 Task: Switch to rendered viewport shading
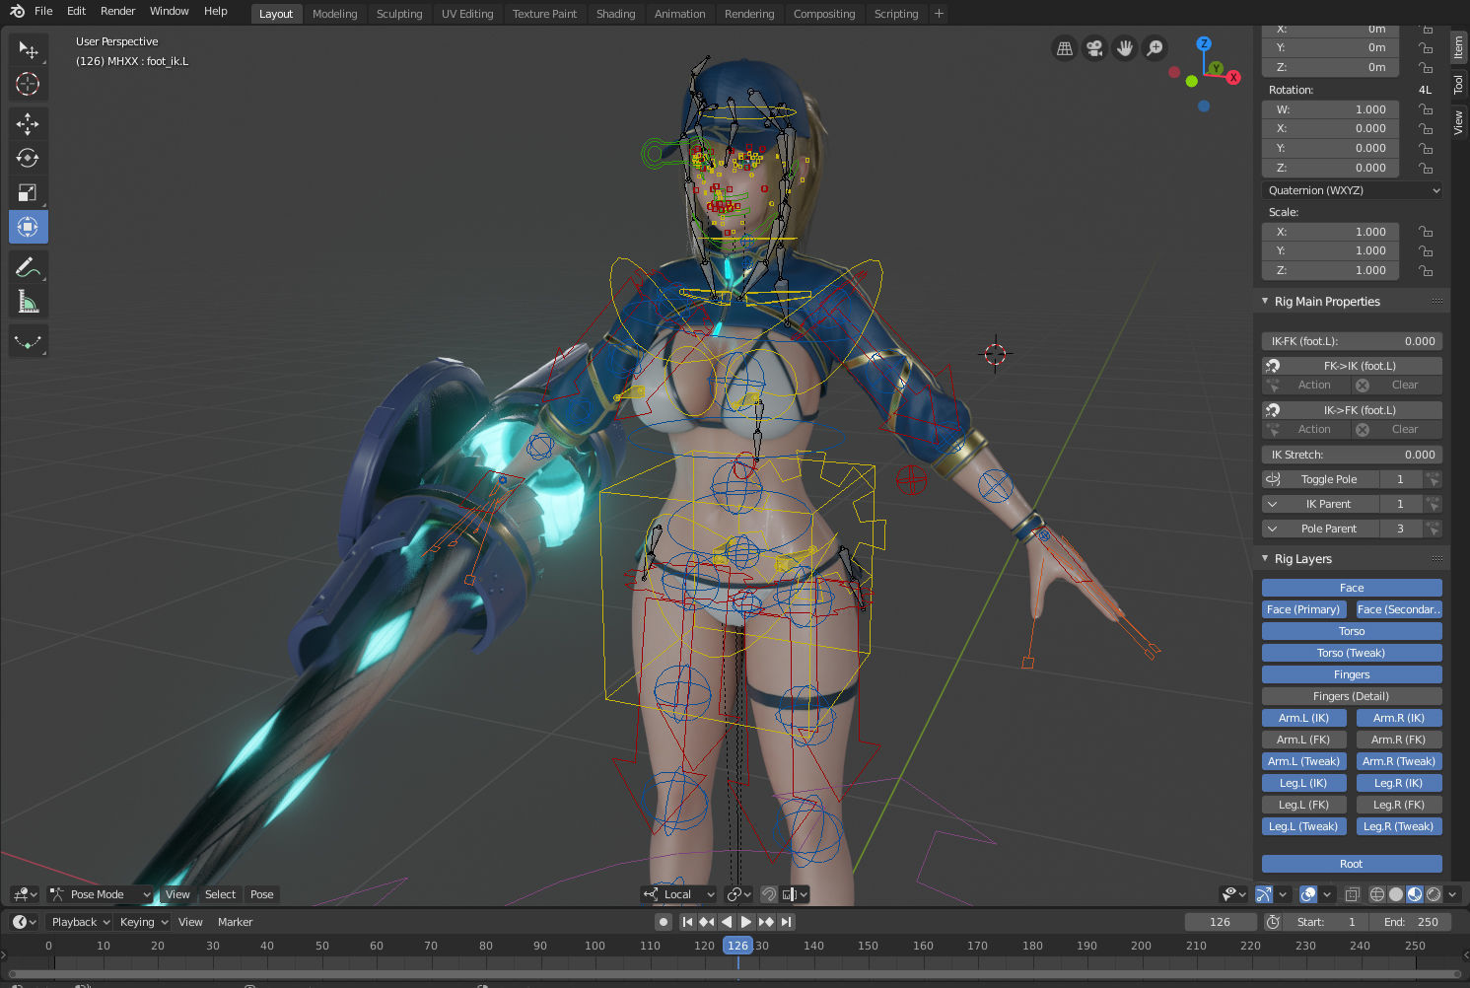1434,894
